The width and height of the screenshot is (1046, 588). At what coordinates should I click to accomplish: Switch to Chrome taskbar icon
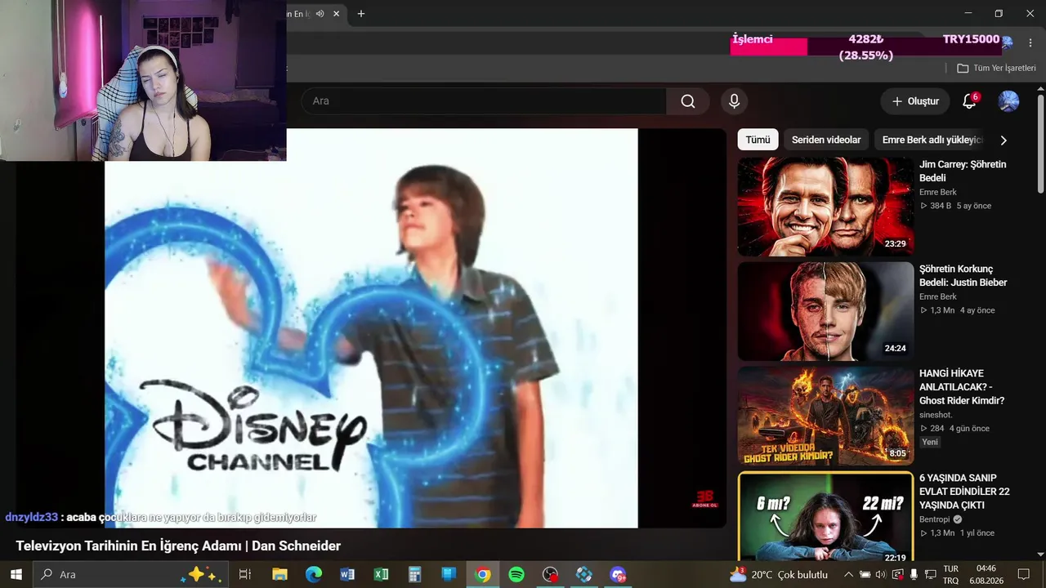[x=483, y=574]
